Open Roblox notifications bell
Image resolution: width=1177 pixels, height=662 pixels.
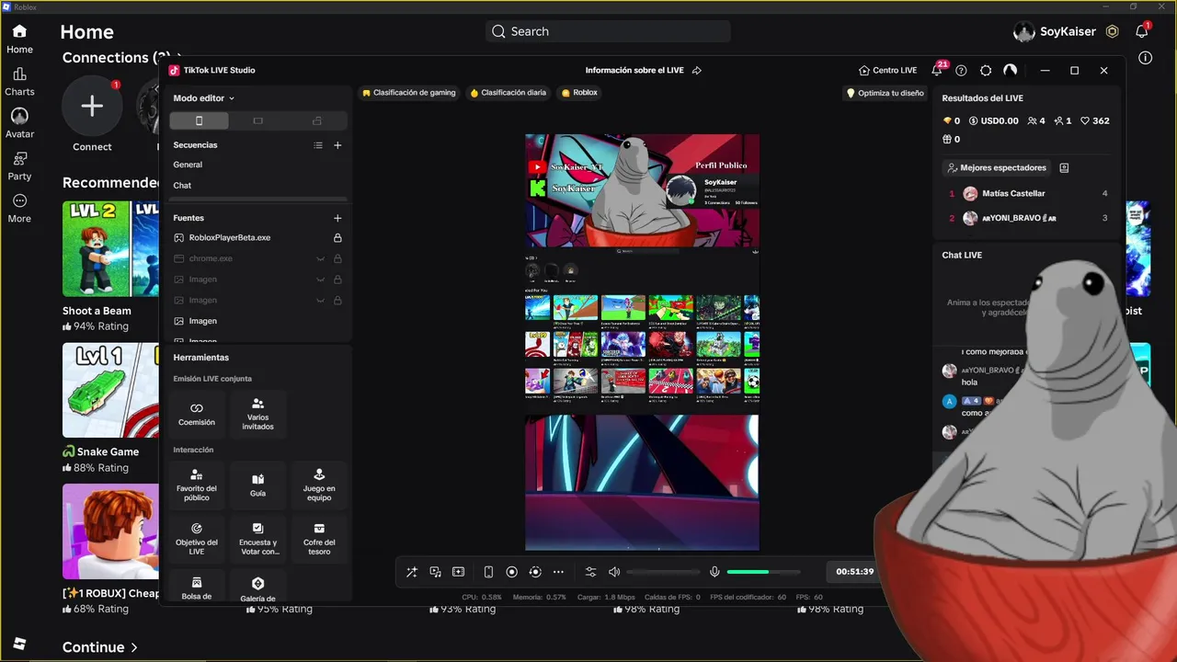pos(1141,31)
